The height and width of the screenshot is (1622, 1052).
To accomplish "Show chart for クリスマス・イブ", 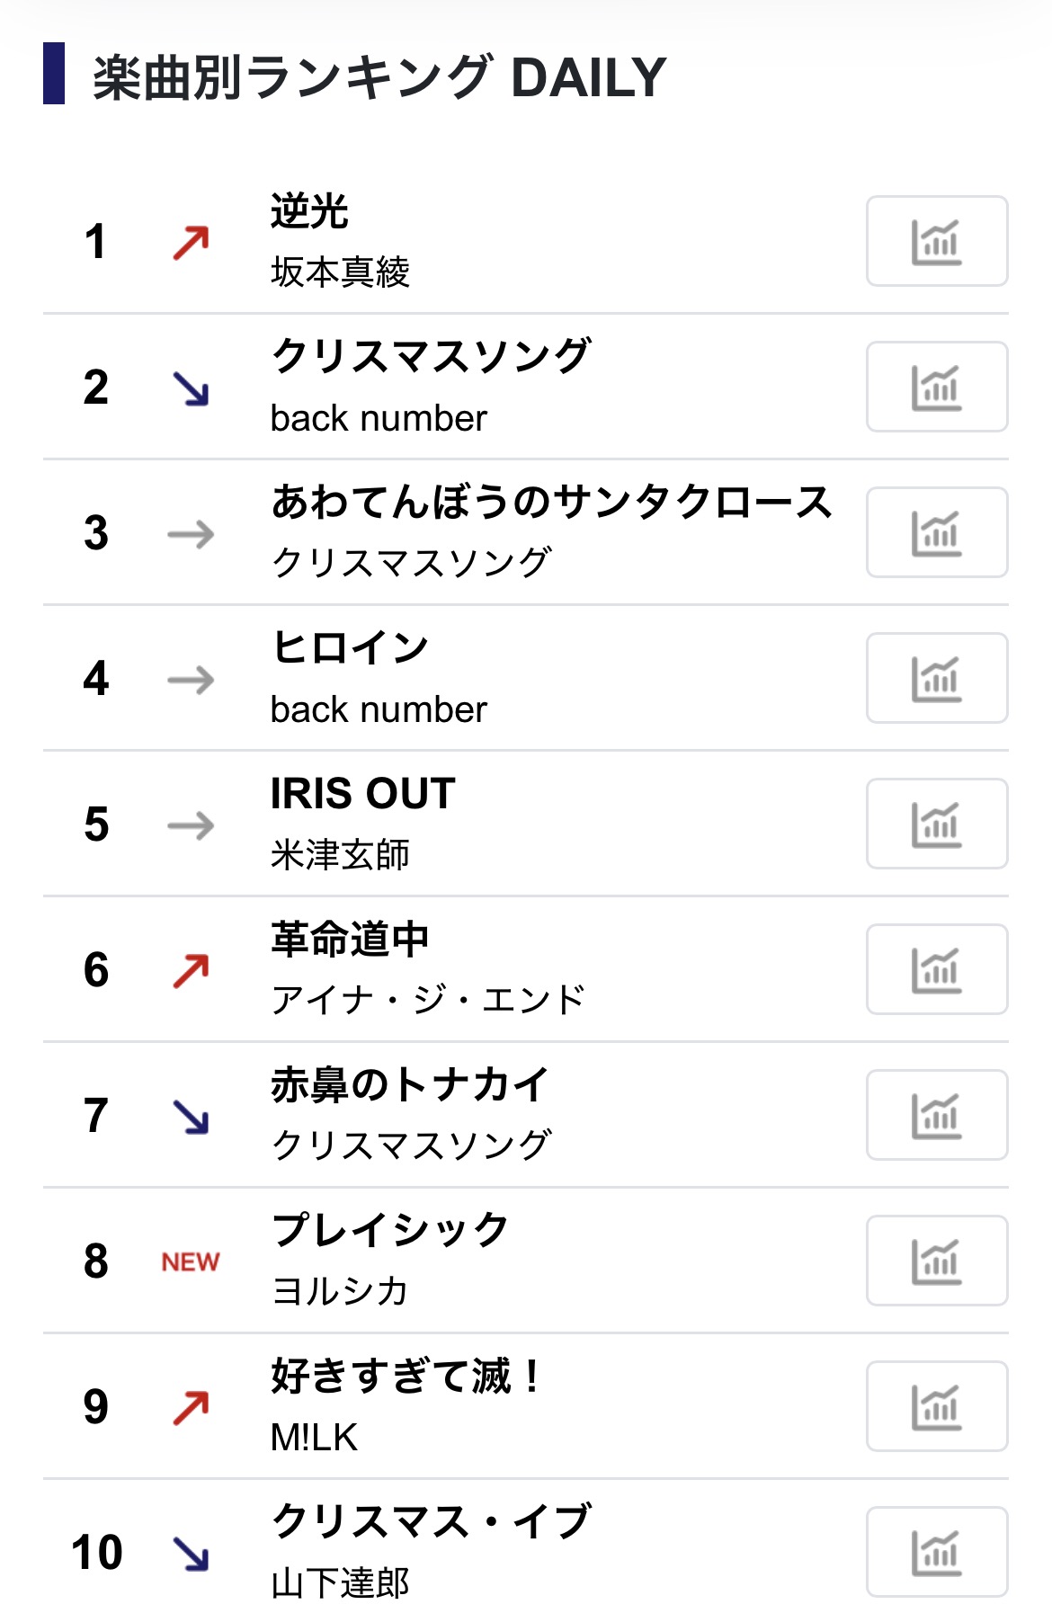I will [936, 1552].
